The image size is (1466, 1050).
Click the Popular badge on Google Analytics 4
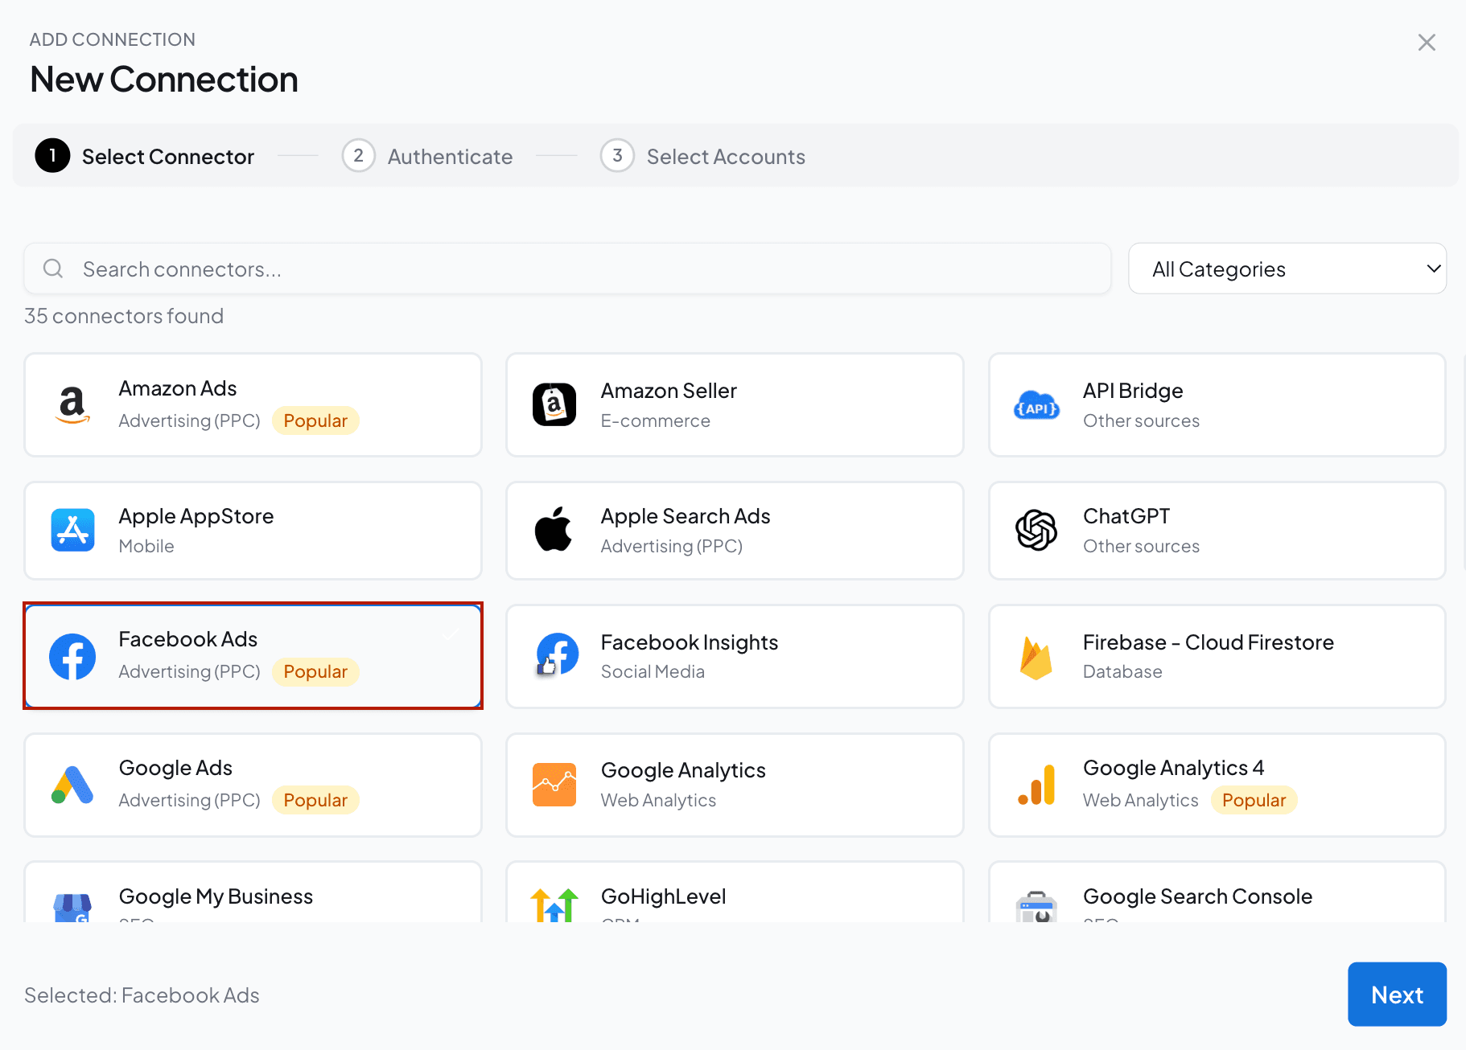[x=1254, y=800]
